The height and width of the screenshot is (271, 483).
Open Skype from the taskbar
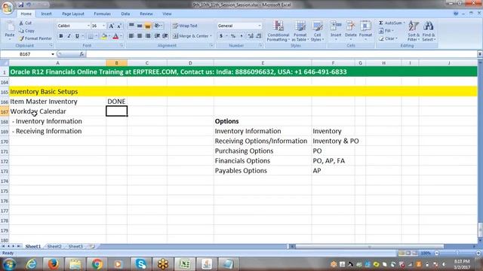click(x=140, y=264)
